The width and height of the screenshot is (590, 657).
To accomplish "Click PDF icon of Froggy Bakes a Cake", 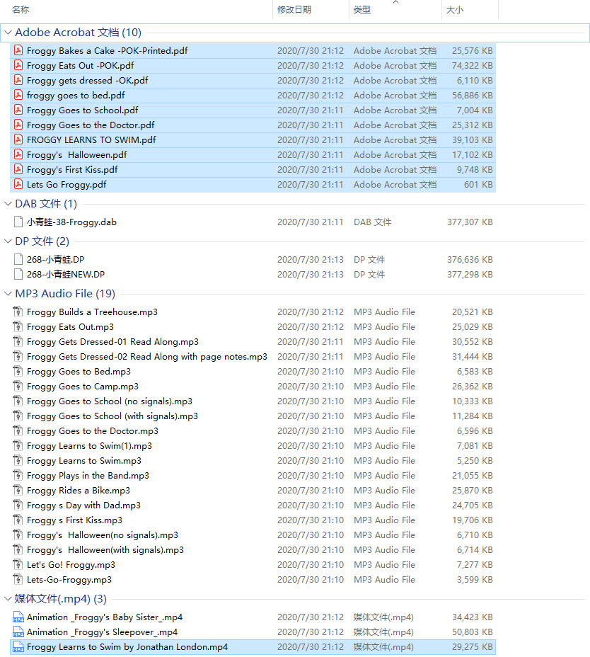I will pos(18,51).
